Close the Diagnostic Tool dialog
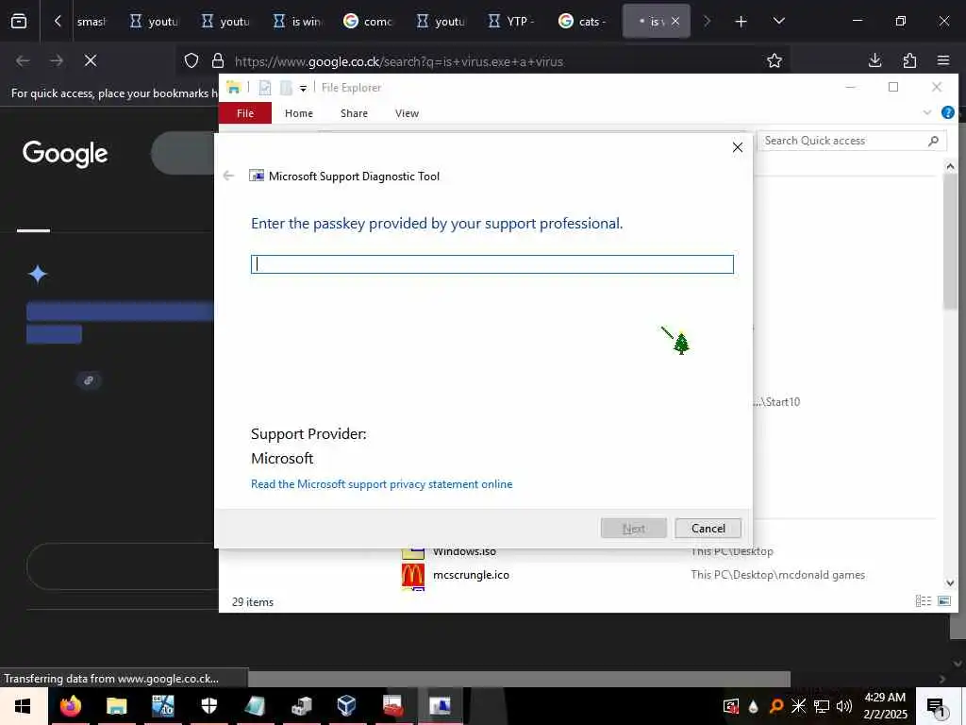Viewport: 966px width, 725px height. (x=738, y=147)
